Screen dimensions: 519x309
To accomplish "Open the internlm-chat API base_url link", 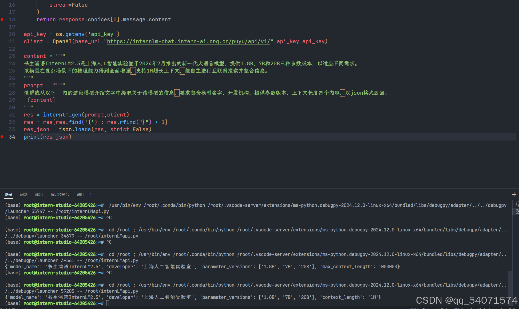I will pos(188,41).
